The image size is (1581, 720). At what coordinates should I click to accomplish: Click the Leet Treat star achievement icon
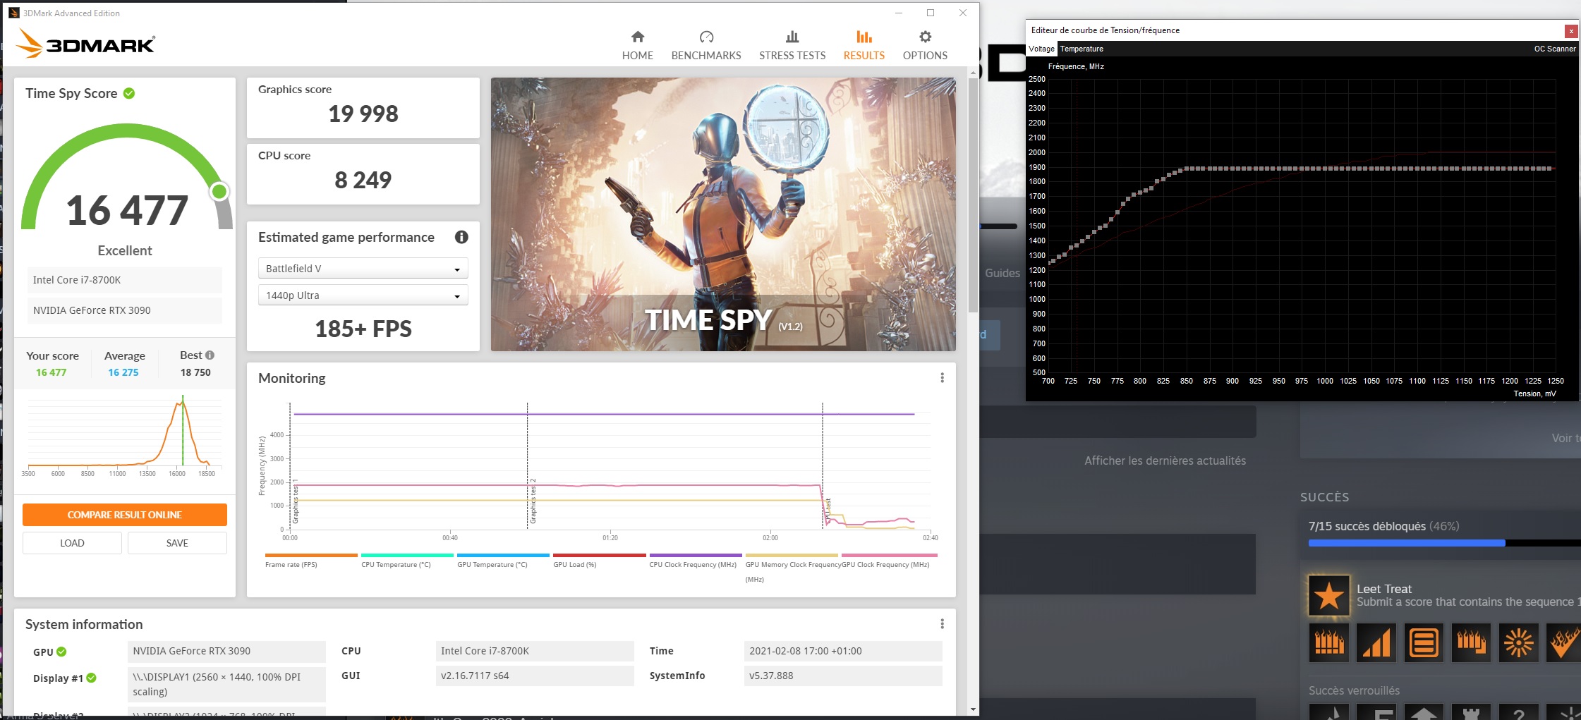[1329, 596]
